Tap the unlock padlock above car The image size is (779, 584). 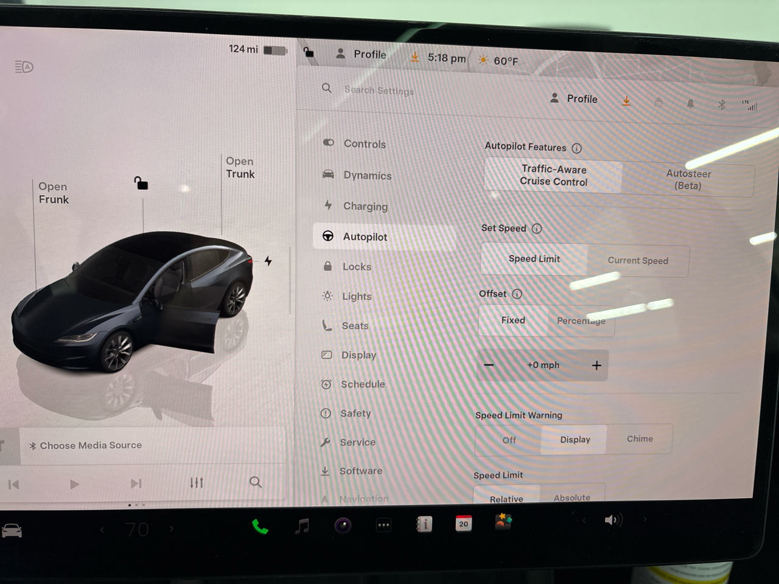pos(141,182)
